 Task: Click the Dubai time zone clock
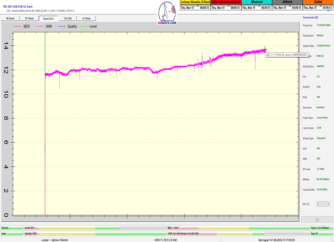pos(318,5)
